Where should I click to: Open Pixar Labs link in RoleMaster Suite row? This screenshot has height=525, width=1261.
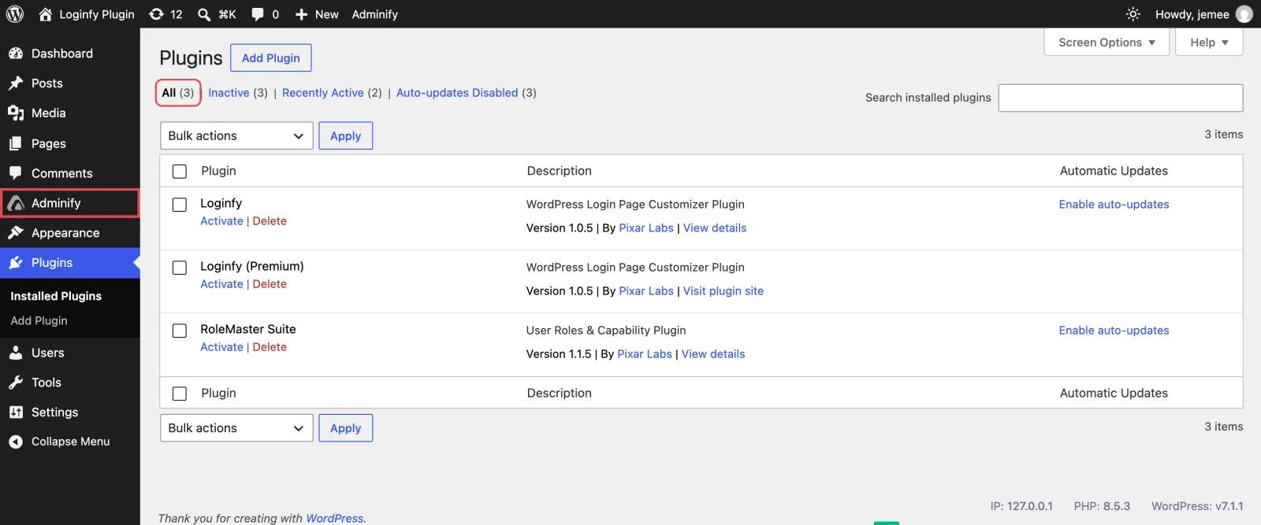coord(645,354)
